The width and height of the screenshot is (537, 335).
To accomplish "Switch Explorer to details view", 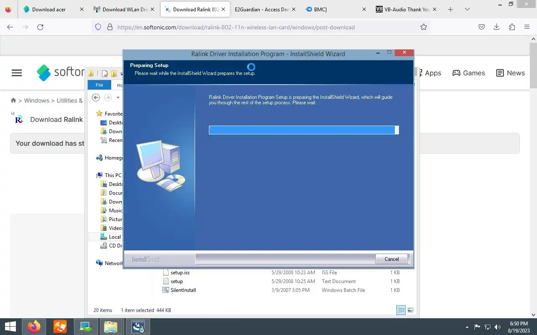I will pos(401,310).
